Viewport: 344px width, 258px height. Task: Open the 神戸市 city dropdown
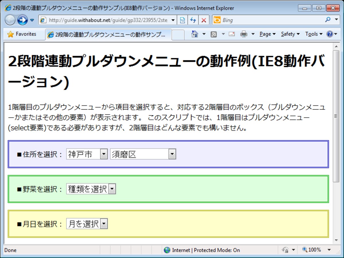87,154
